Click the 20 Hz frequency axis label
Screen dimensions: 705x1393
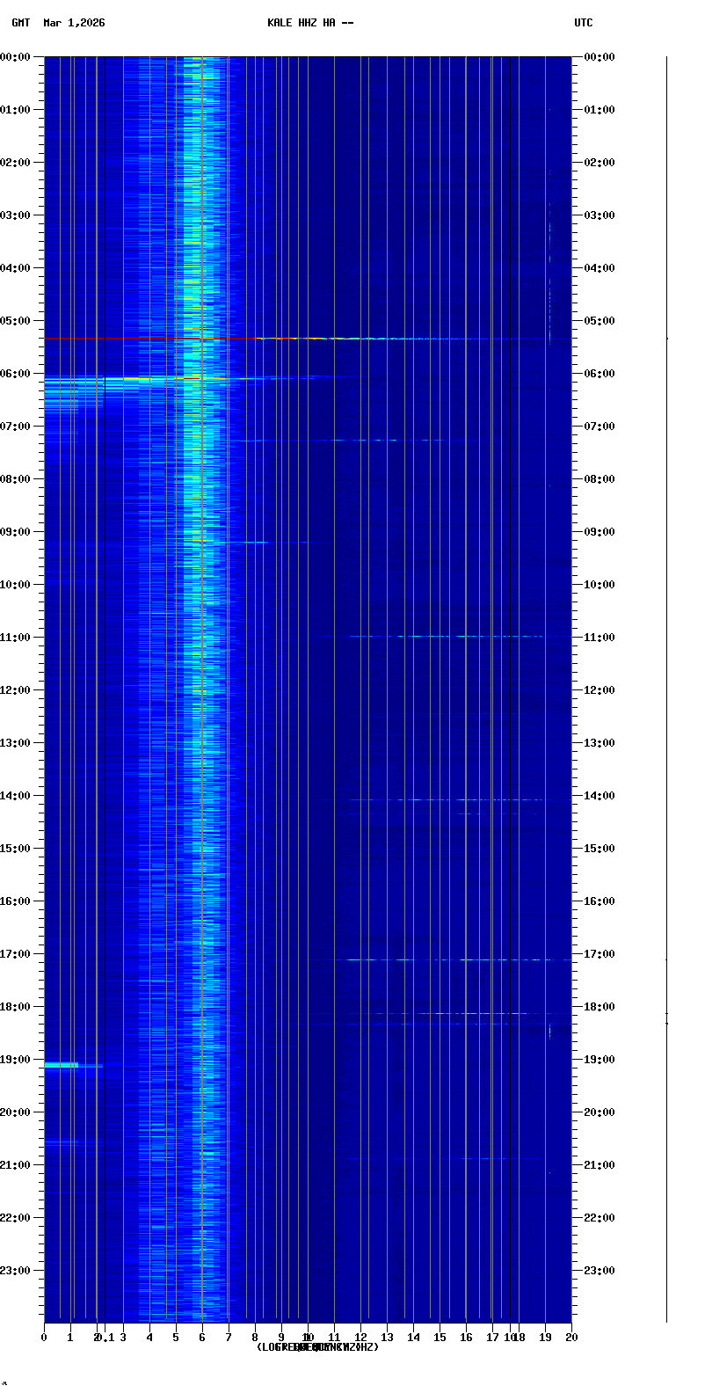pyautogui.click(x=571, y=1338)
